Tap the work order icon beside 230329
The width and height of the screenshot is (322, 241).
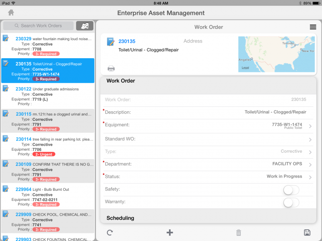coord(6,38)
